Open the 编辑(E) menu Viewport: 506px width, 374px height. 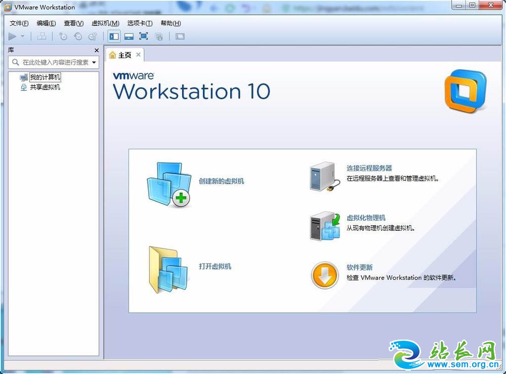pyautogui.click(x=46, y=23)
